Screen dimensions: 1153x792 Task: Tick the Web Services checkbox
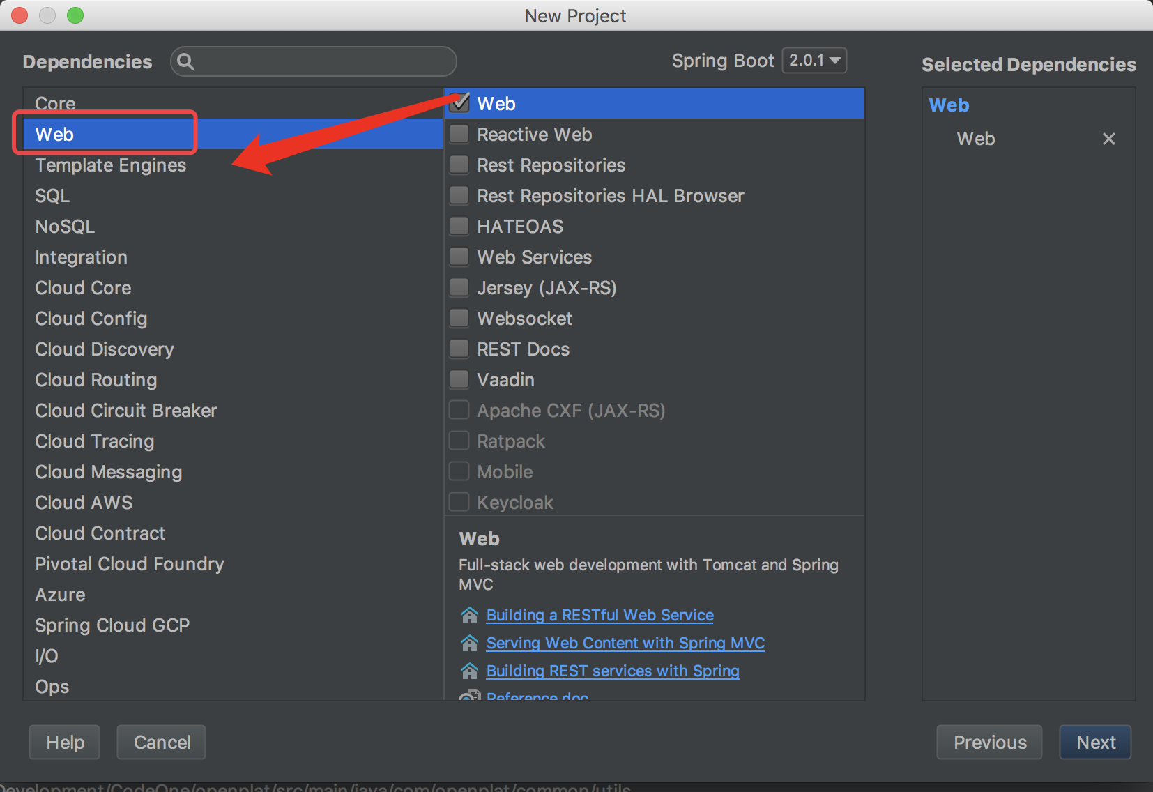pyautogui.click(x=459, y=257)
